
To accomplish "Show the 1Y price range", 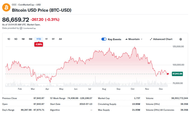I will tap(46, 39).
